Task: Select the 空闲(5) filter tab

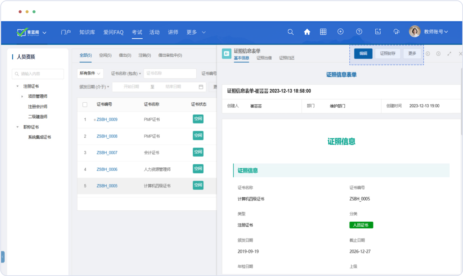Action: point(105,55)
